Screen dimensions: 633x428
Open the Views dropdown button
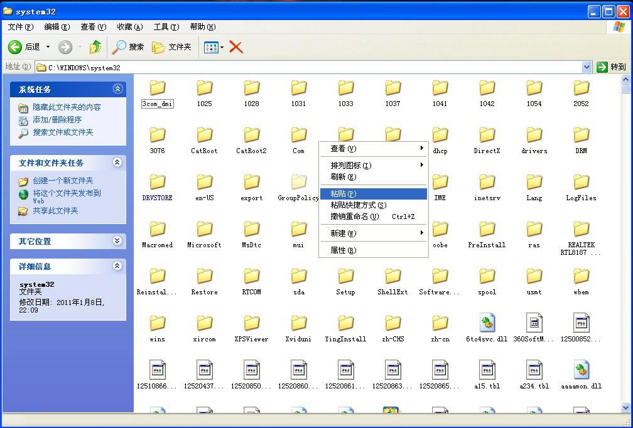[x=214, y=47]
